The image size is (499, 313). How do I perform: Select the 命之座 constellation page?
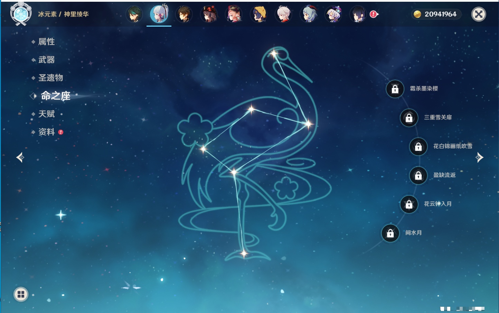56,96
